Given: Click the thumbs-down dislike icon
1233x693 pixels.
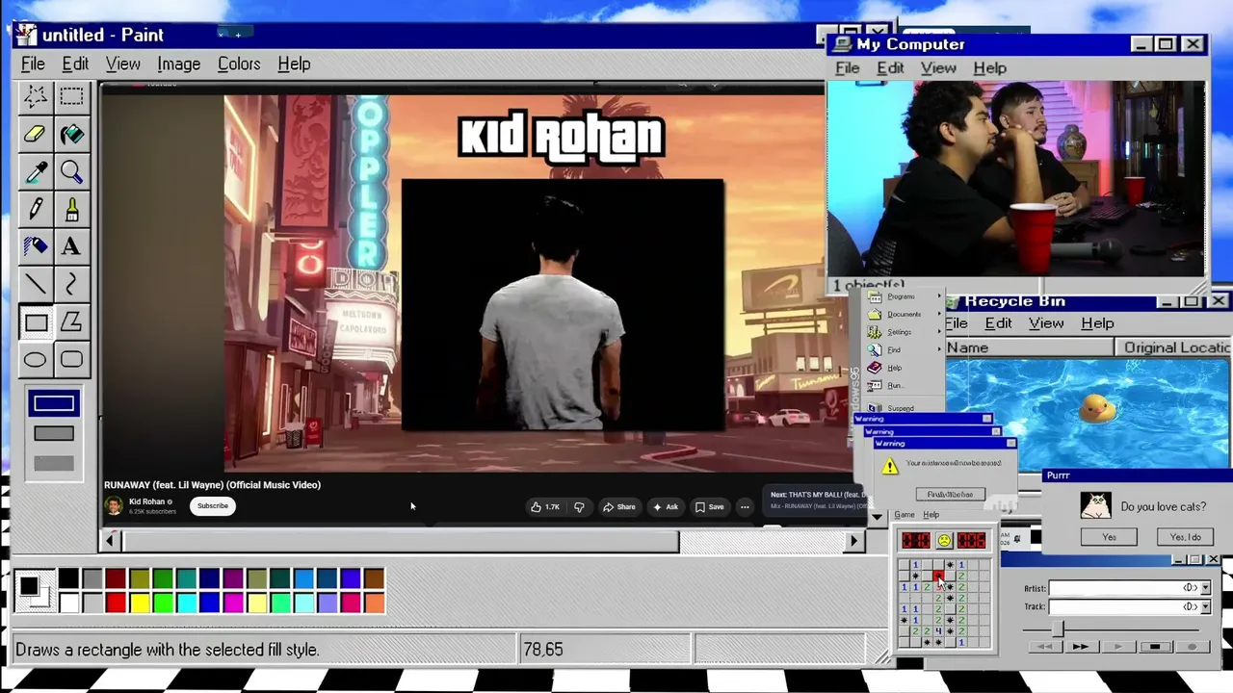Looking at the screenshot, I should click(x=579, y=507).
